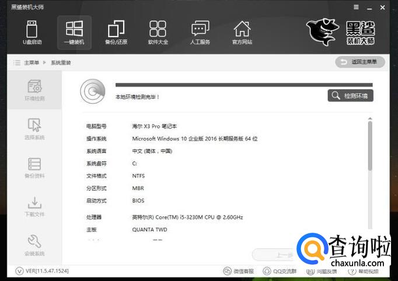Click the Microsoft Windows 10 企业版 value
398x281 pixels.
195,138
